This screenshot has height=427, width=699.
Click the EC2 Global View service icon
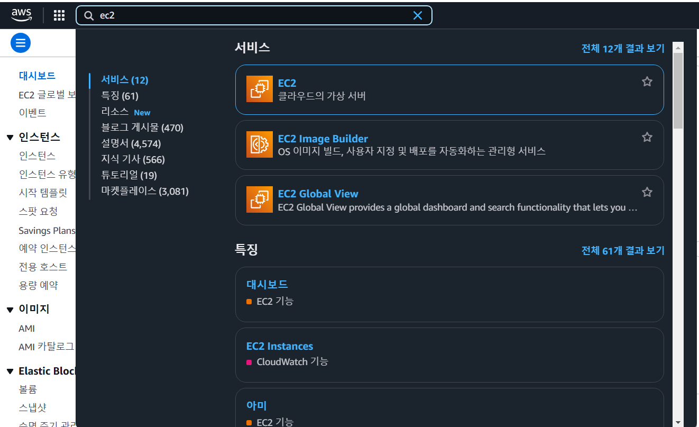tap(260, 199)
